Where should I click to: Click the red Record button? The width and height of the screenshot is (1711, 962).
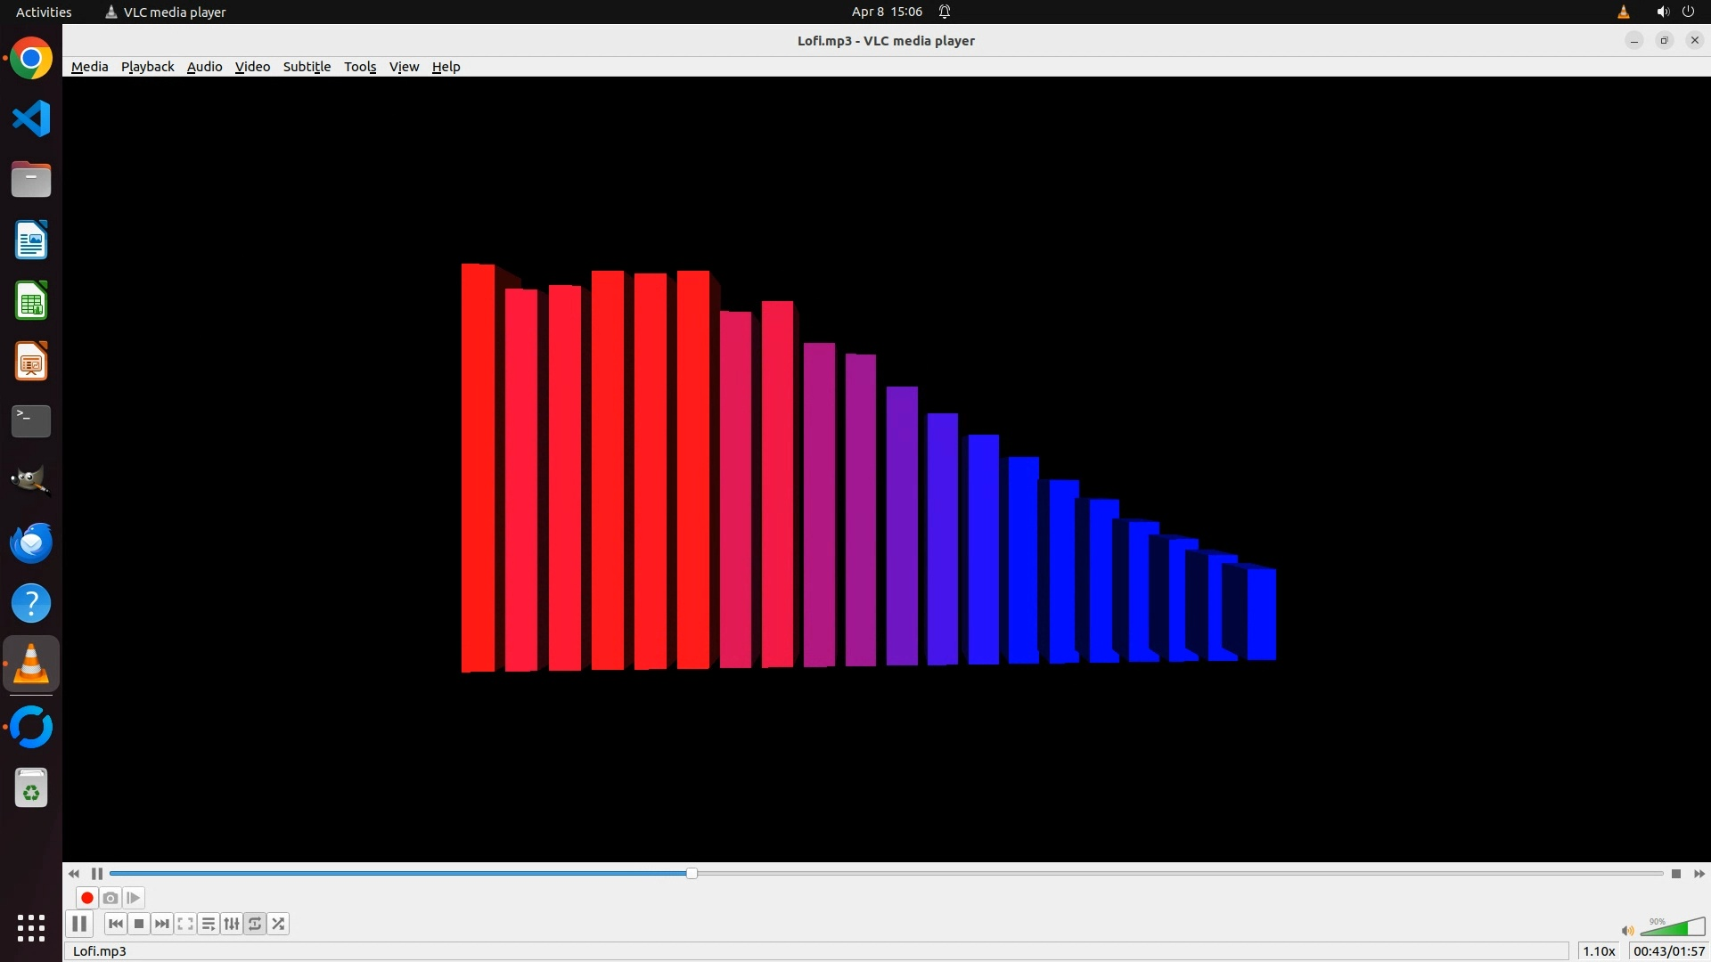(87, 898)
